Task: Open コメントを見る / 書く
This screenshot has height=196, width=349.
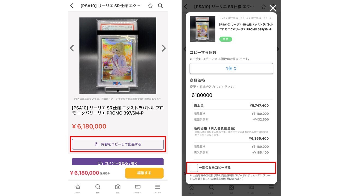Action: [x=118, y=162]
